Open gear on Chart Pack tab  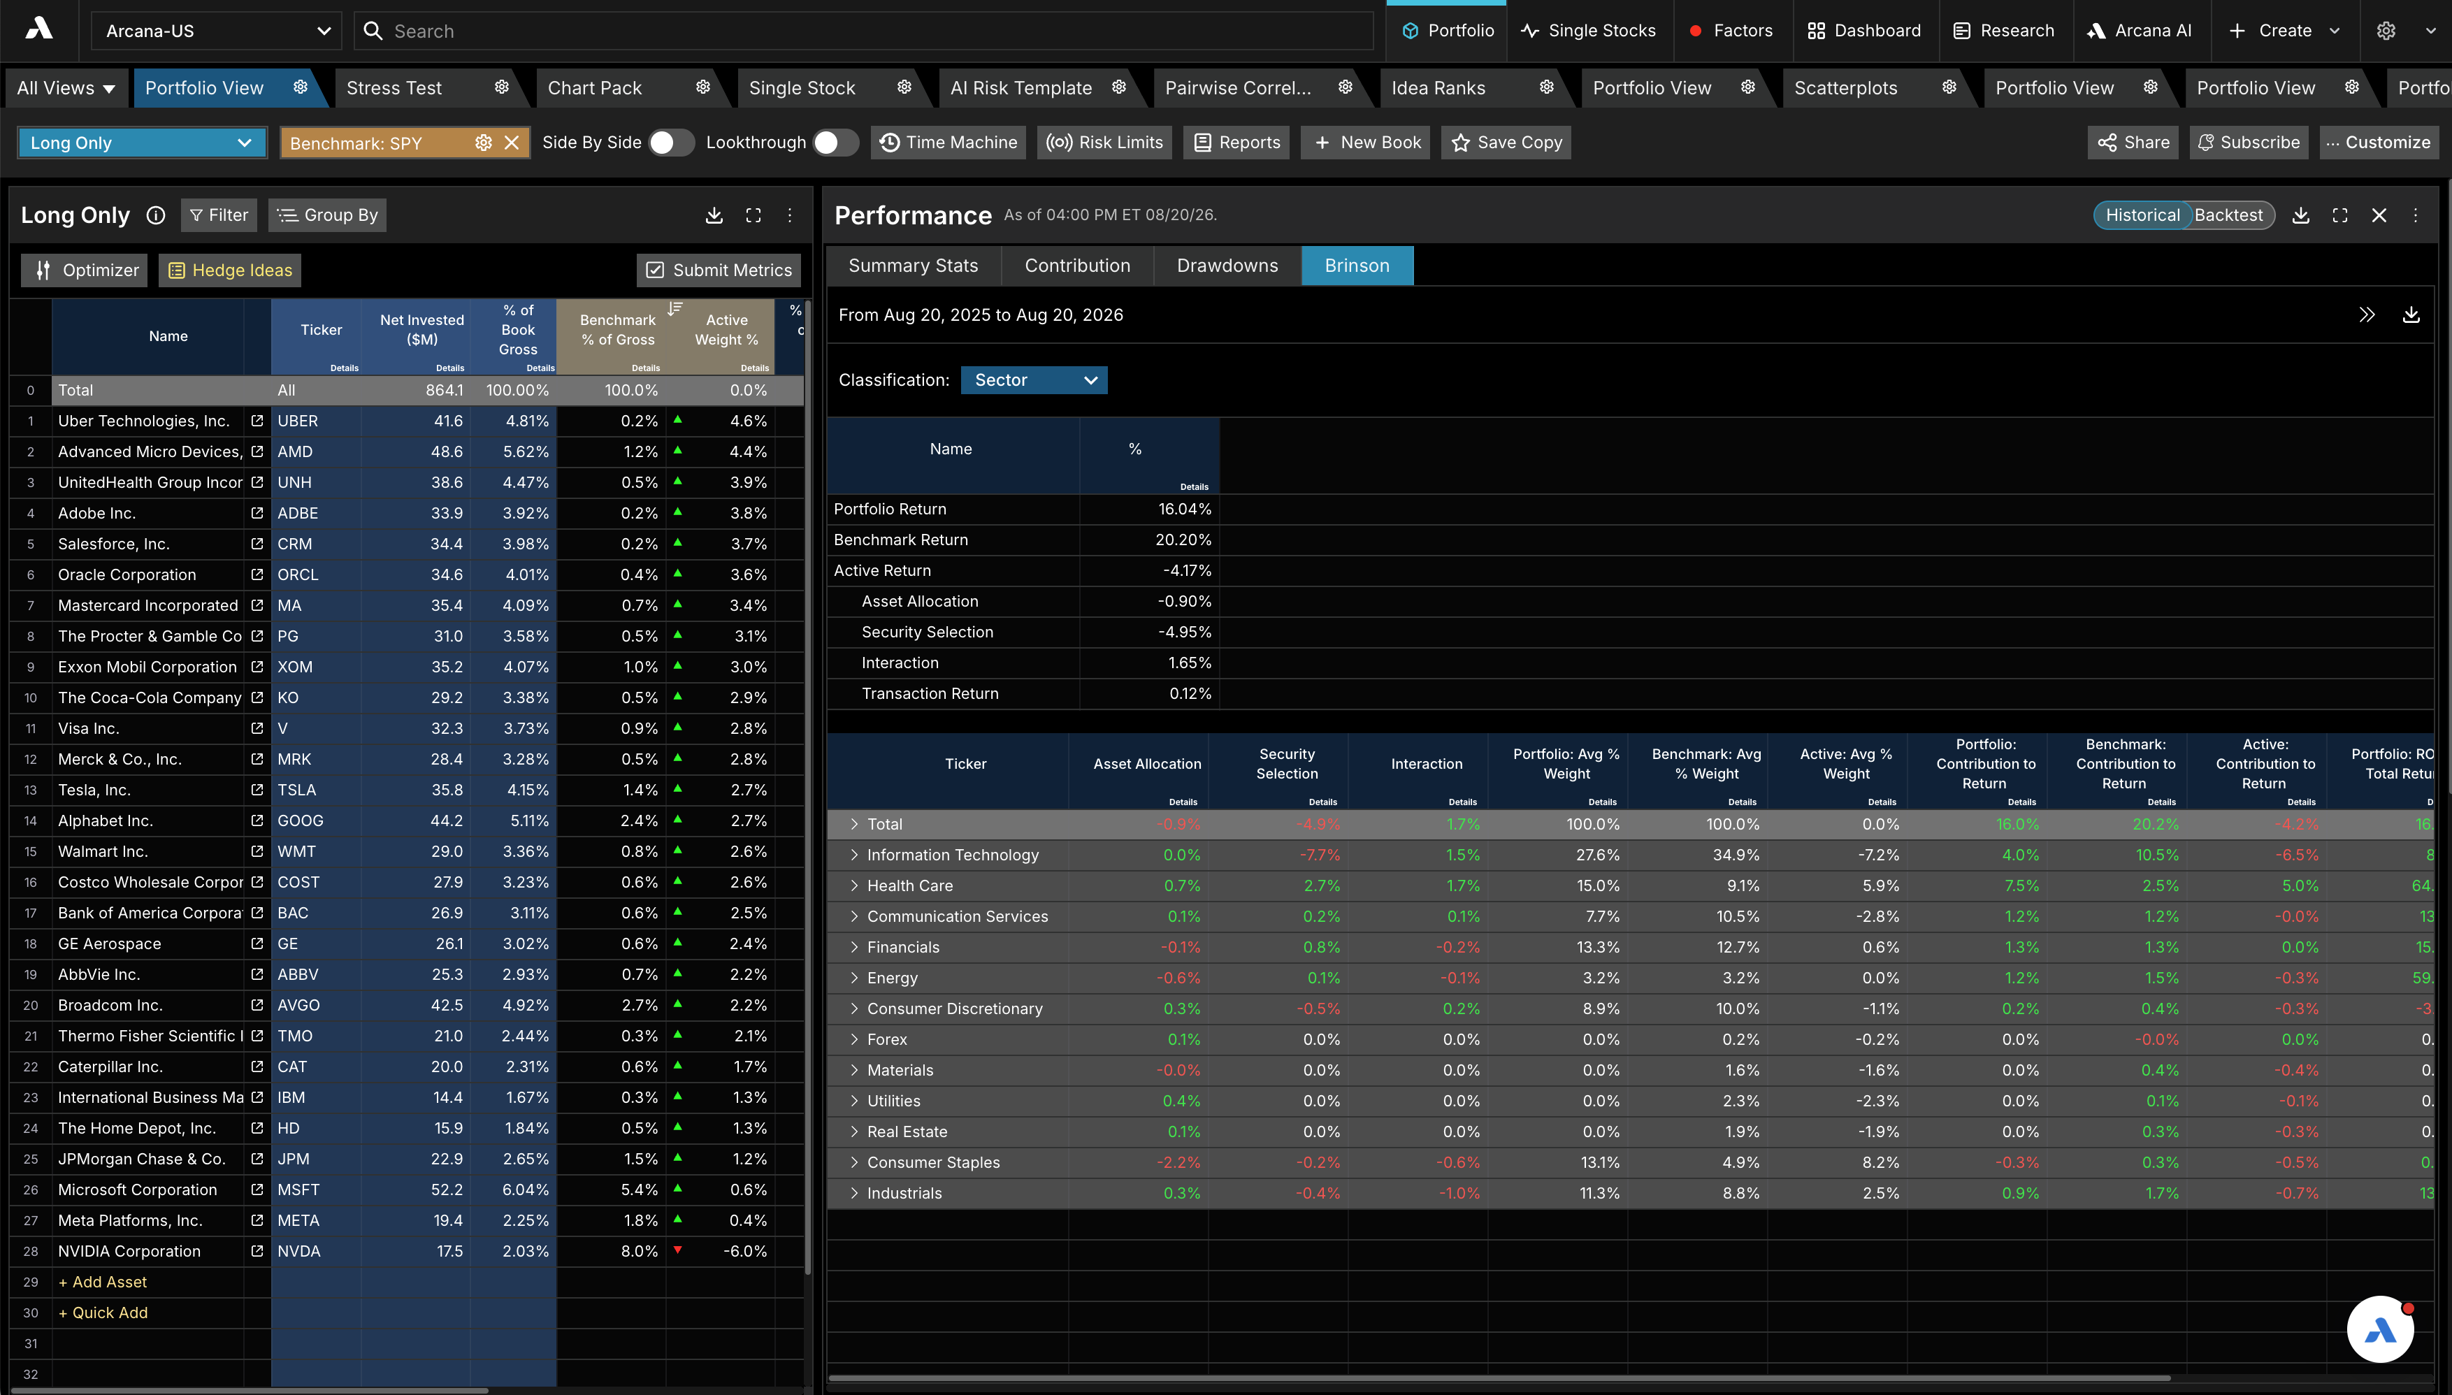click(x=702, y=87)
